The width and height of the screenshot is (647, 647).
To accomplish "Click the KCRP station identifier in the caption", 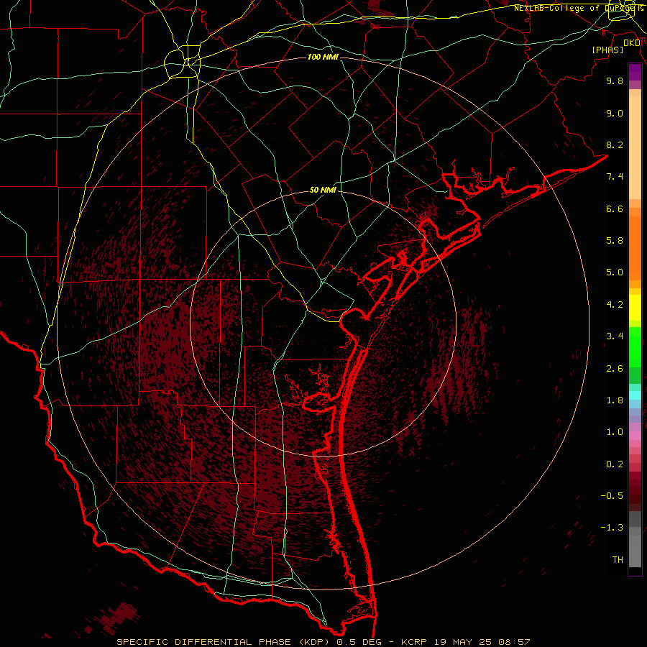I will [416, 642].
